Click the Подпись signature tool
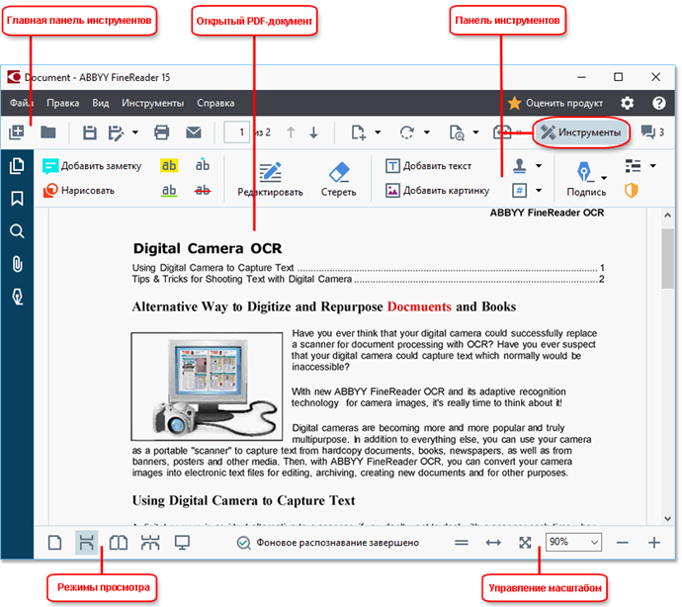The height and width of the screenshot is (607, 682). coord(585,178)
